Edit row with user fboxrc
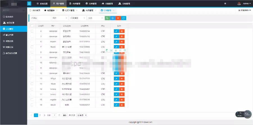Image resolution: width=253 pixels, height=125 pixels. click(116, 47)
